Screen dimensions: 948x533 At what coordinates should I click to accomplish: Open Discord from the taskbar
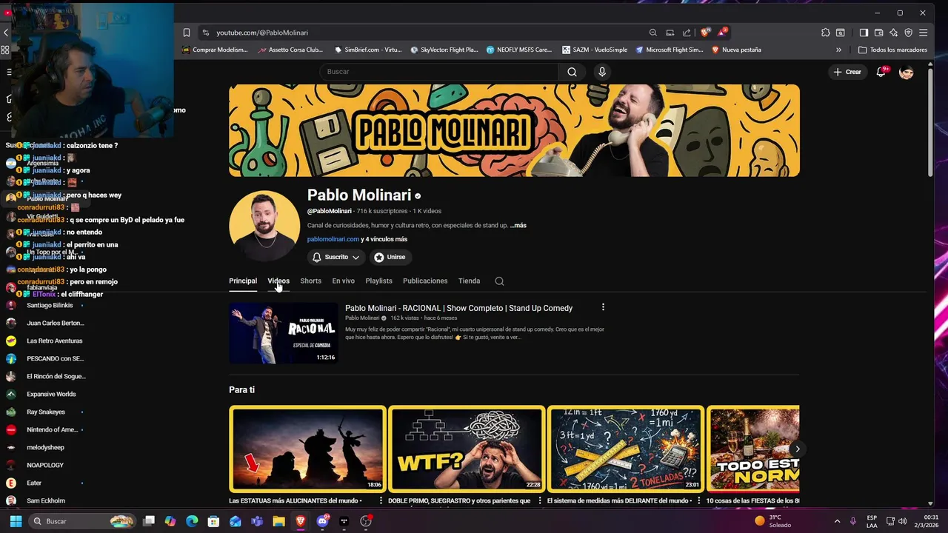point(322,521)
